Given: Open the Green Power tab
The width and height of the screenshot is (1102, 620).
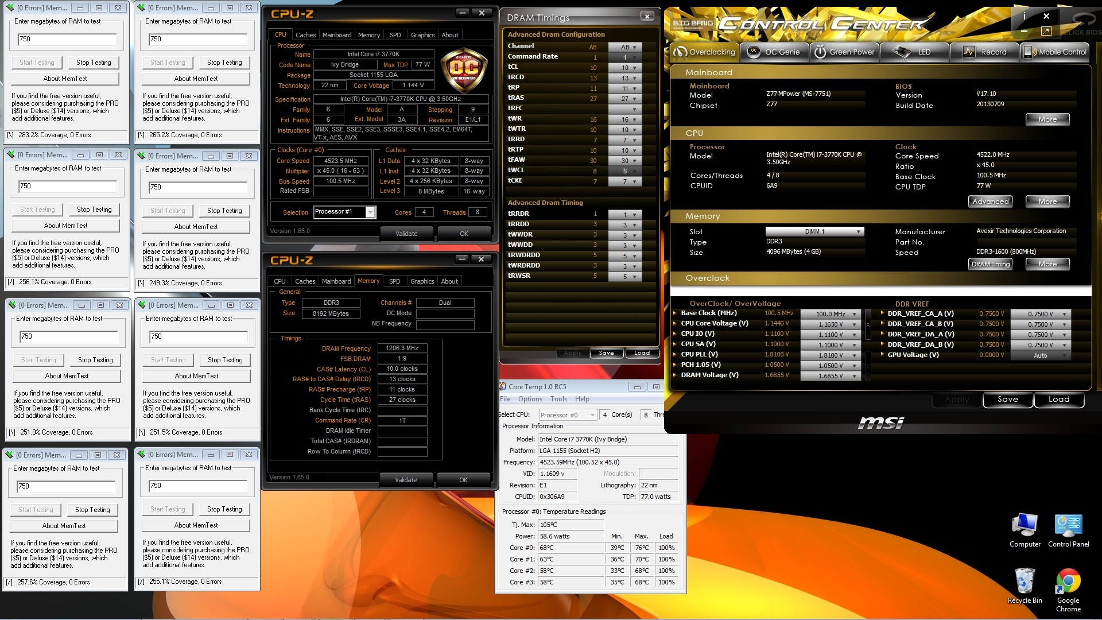Looking at the screenshot, I should [844, 52].
